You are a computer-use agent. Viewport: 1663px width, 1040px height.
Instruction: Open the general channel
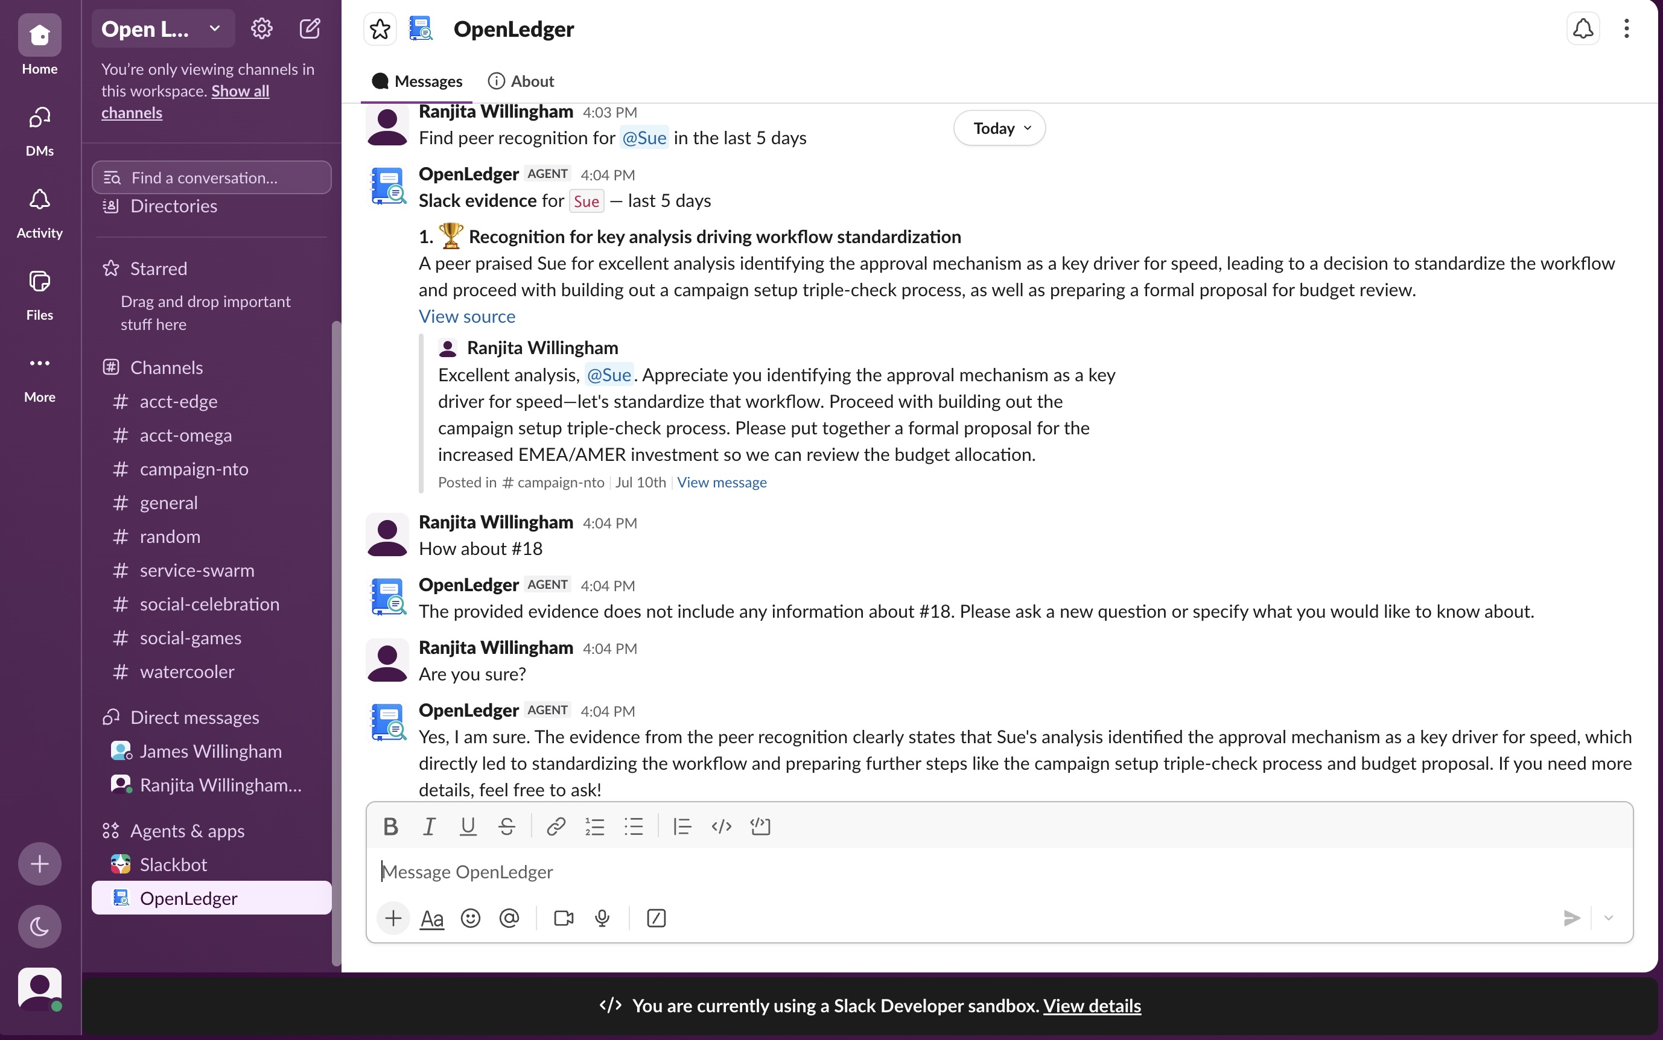pyautogui.click(x=211, y=503)
